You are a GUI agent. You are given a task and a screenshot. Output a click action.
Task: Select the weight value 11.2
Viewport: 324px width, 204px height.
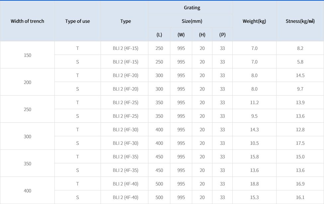pyautogui.click(x=254, y=102)
